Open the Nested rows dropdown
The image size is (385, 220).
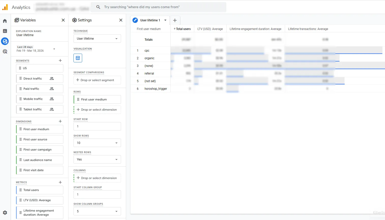tap(97, 159)
